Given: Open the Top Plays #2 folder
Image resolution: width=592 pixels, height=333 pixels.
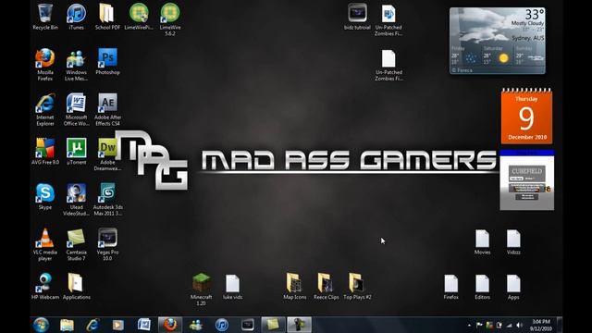Looking at the screenshot, I should point(357,286).
